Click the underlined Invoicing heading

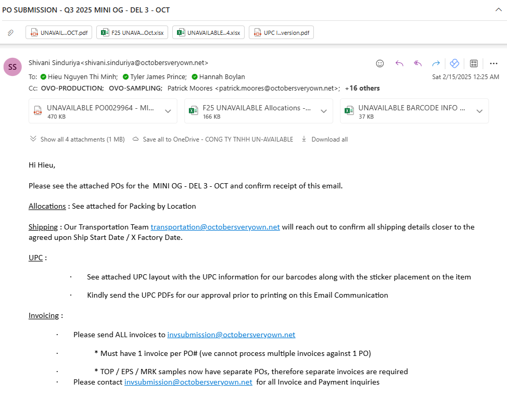(x=44, y=315)
